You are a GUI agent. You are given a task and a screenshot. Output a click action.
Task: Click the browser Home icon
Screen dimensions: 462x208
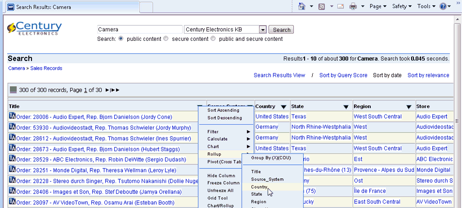click(x=301, y=6)
